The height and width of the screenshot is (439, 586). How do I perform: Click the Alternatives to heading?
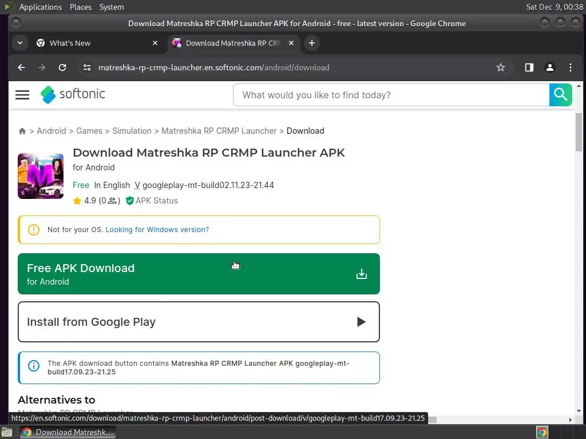[57, 400]
